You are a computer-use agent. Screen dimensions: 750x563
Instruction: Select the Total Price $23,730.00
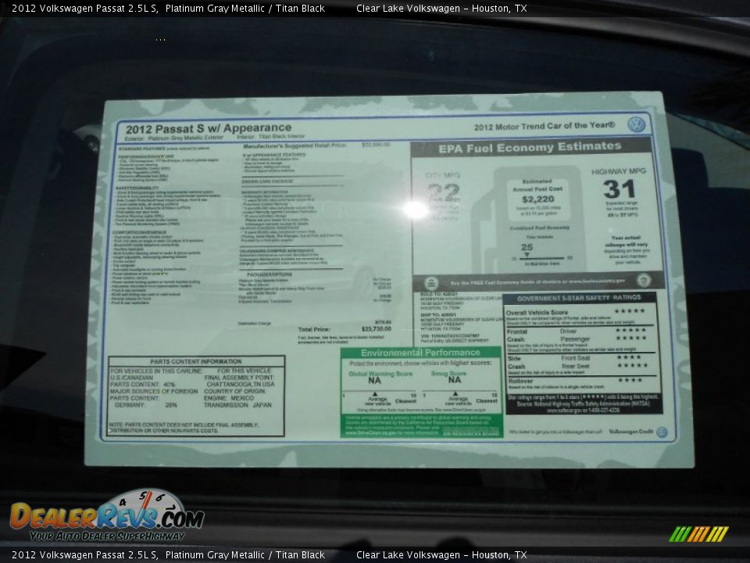click(376, 329)
